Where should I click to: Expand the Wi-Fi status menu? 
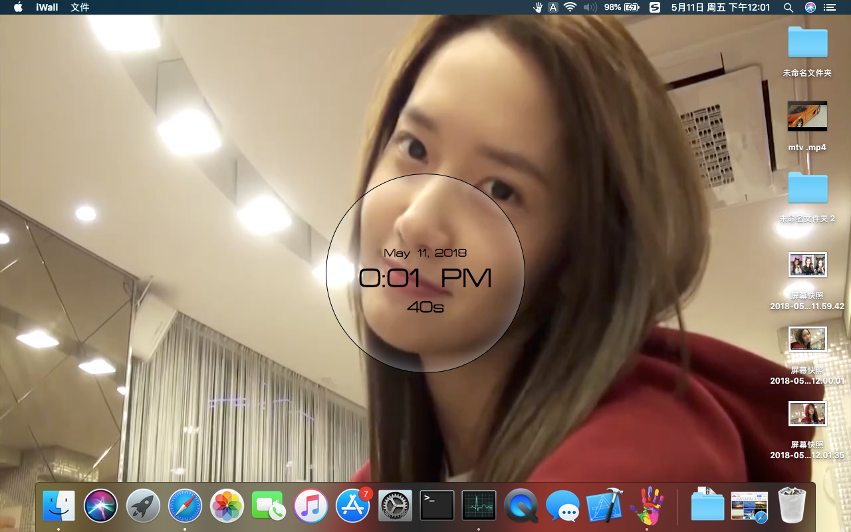tap(570, 7)
